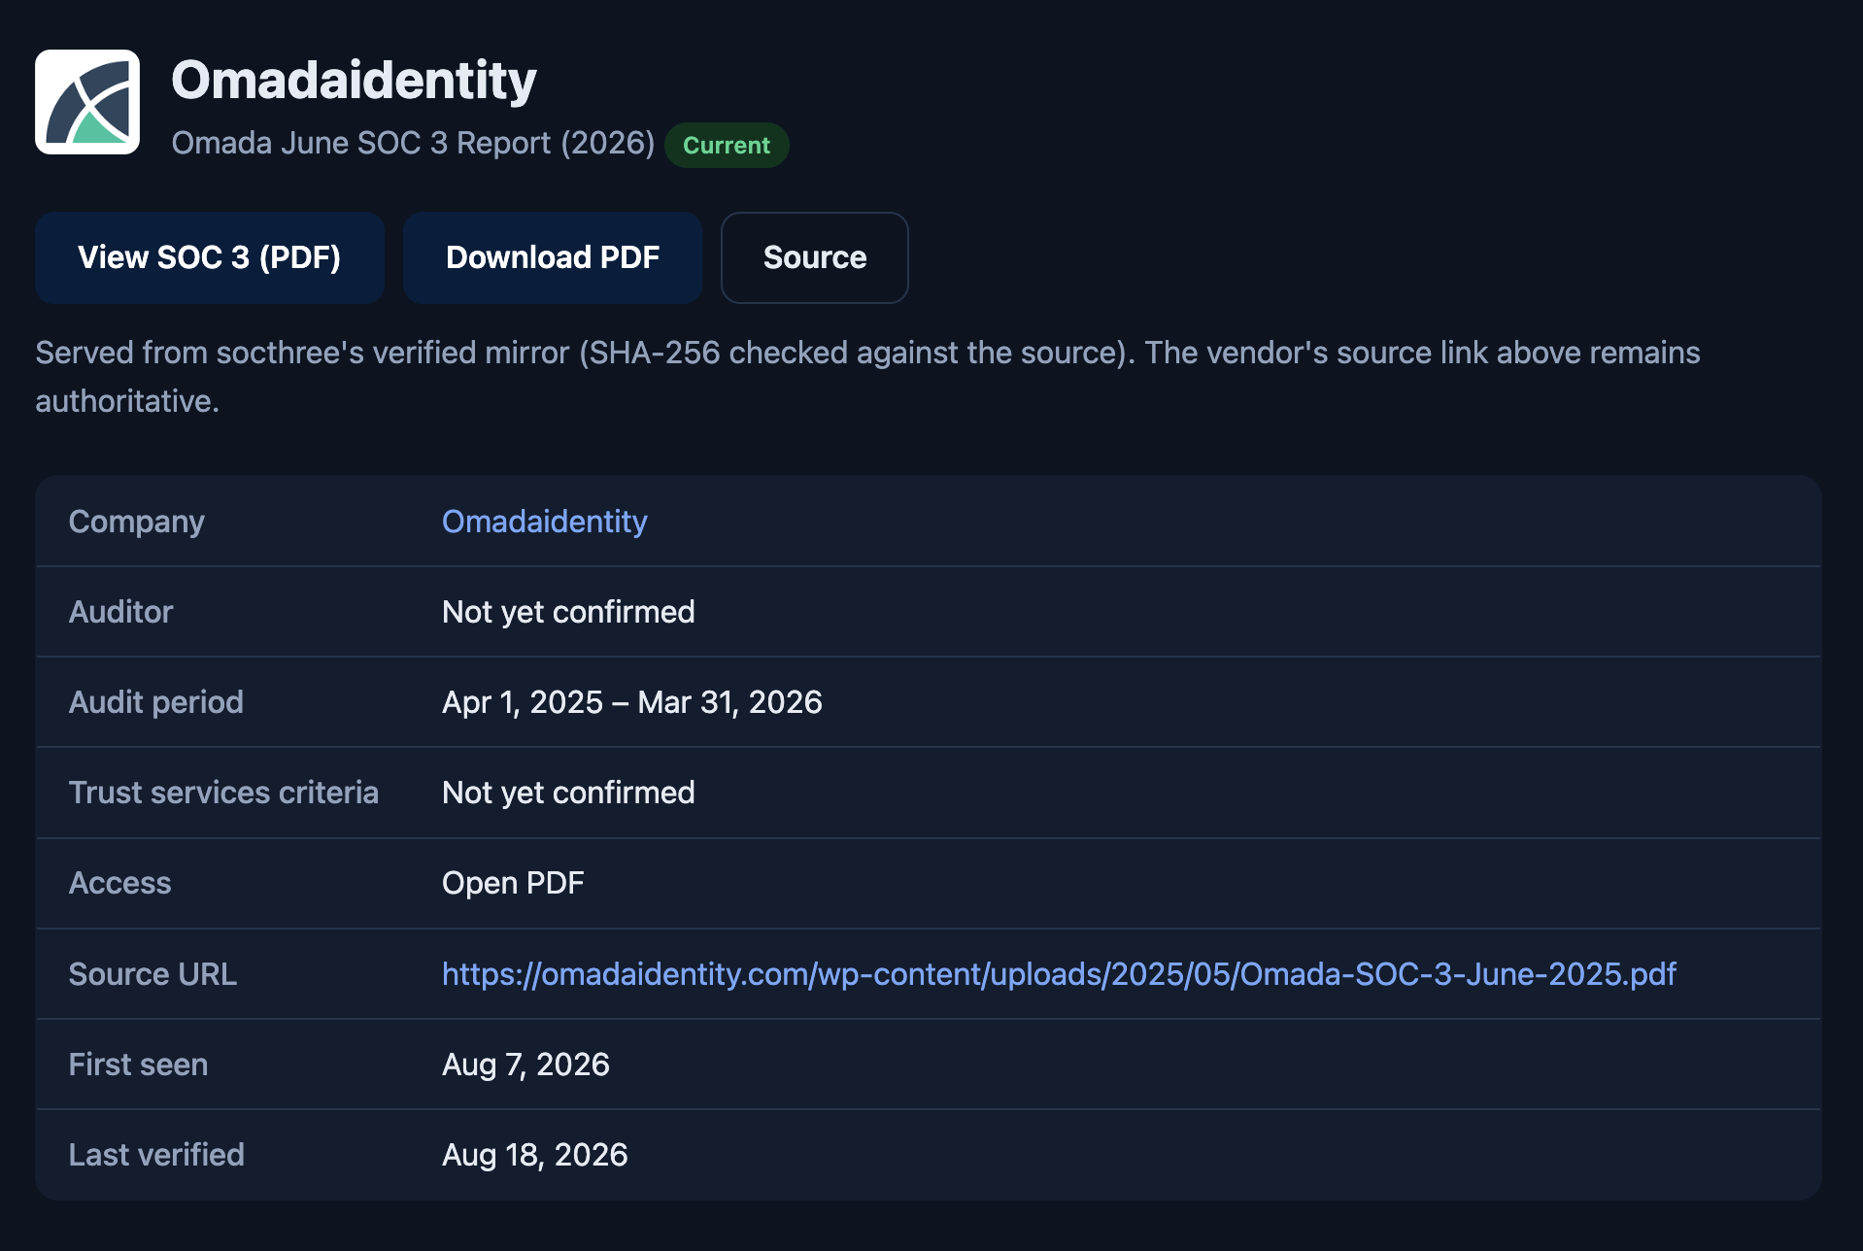Screen dimensions: 1863x1251
Task: Click the Omadaidentity page heading
Action: [355, 80]
